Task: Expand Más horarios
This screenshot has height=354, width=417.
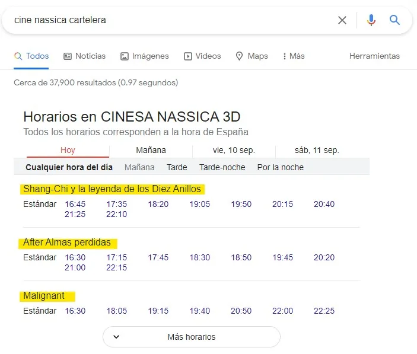Action: click(x=192, y=337)
